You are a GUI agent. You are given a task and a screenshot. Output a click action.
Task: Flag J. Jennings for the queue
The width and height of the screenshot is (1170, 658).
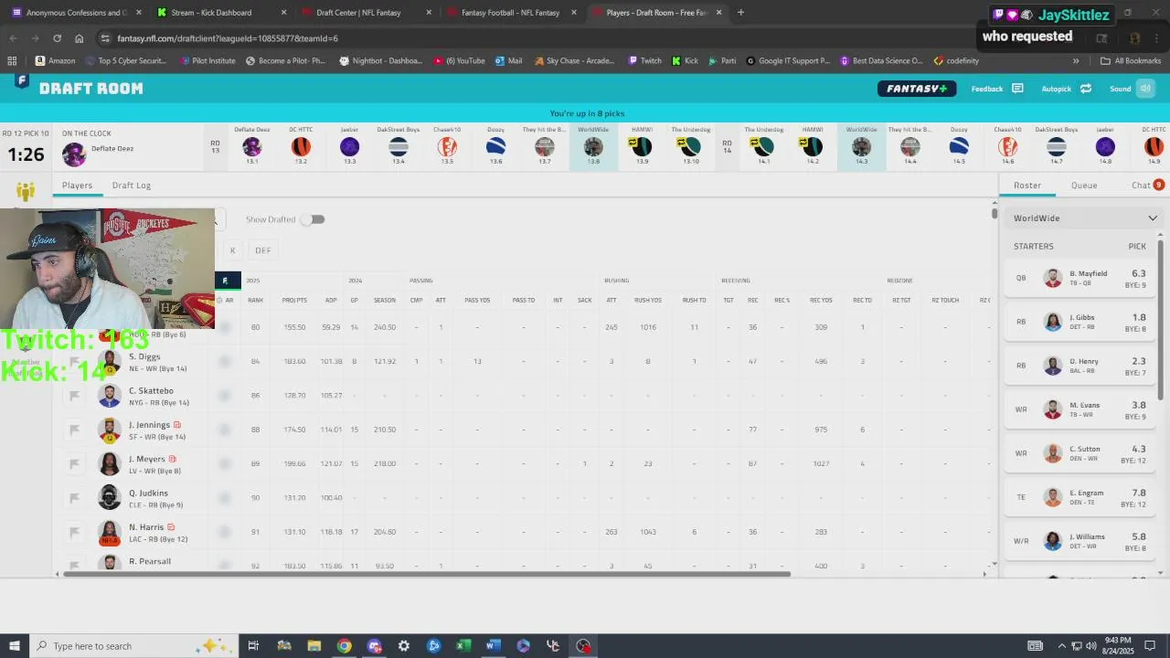[x=75, y=430]
